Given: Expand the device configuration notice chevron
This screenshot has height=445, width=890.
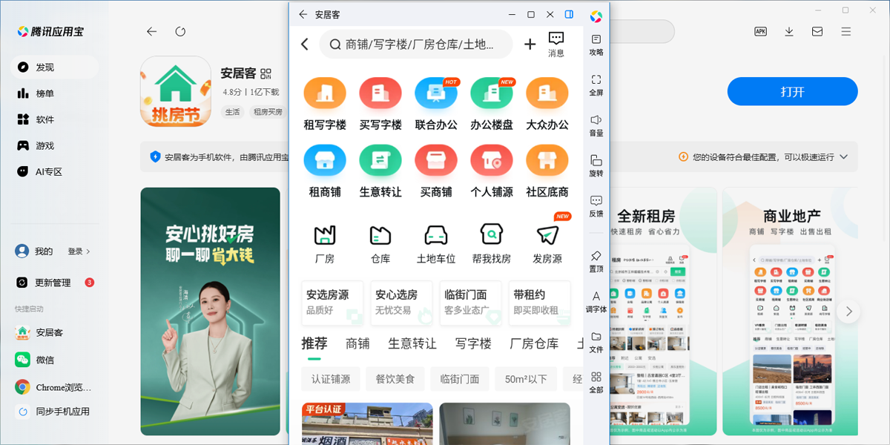Looking at the screenshot, I should coord(843,157).
